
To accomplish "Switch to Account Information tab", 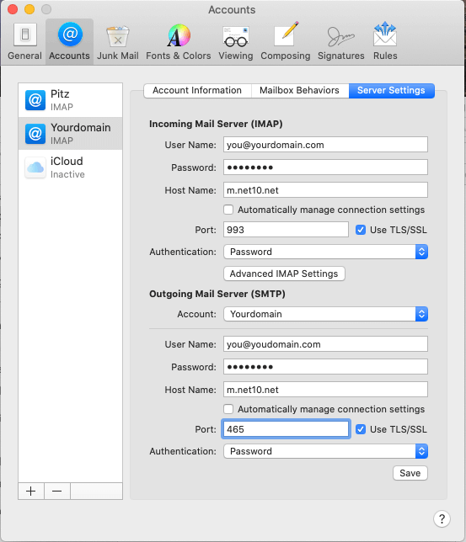I will pos(197,91).
